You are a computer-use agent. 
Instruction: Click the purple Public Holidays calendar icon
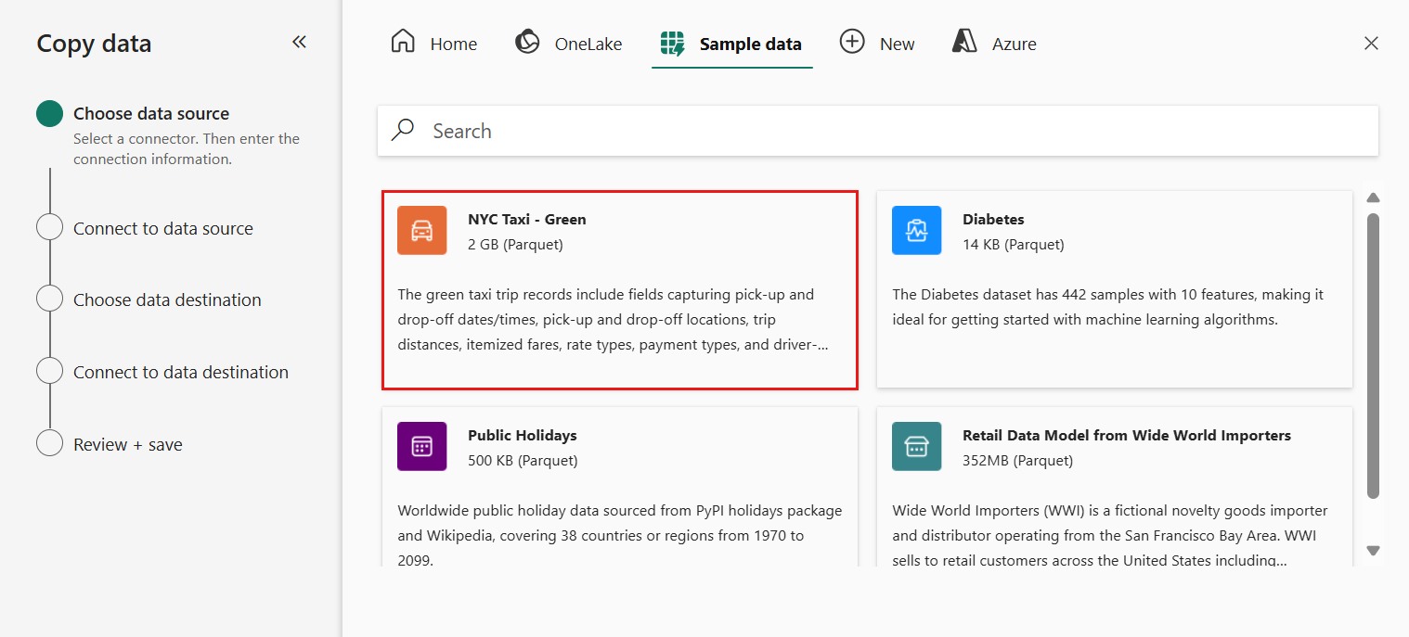421,446
